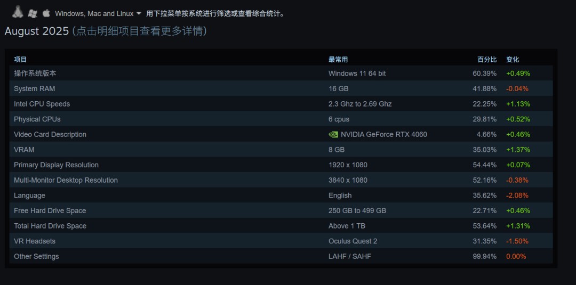Image resolution: width=576 pixels, height=285 pixels.
Task: Click the Linux penguin icon
Action: click(x=18, y=12)
